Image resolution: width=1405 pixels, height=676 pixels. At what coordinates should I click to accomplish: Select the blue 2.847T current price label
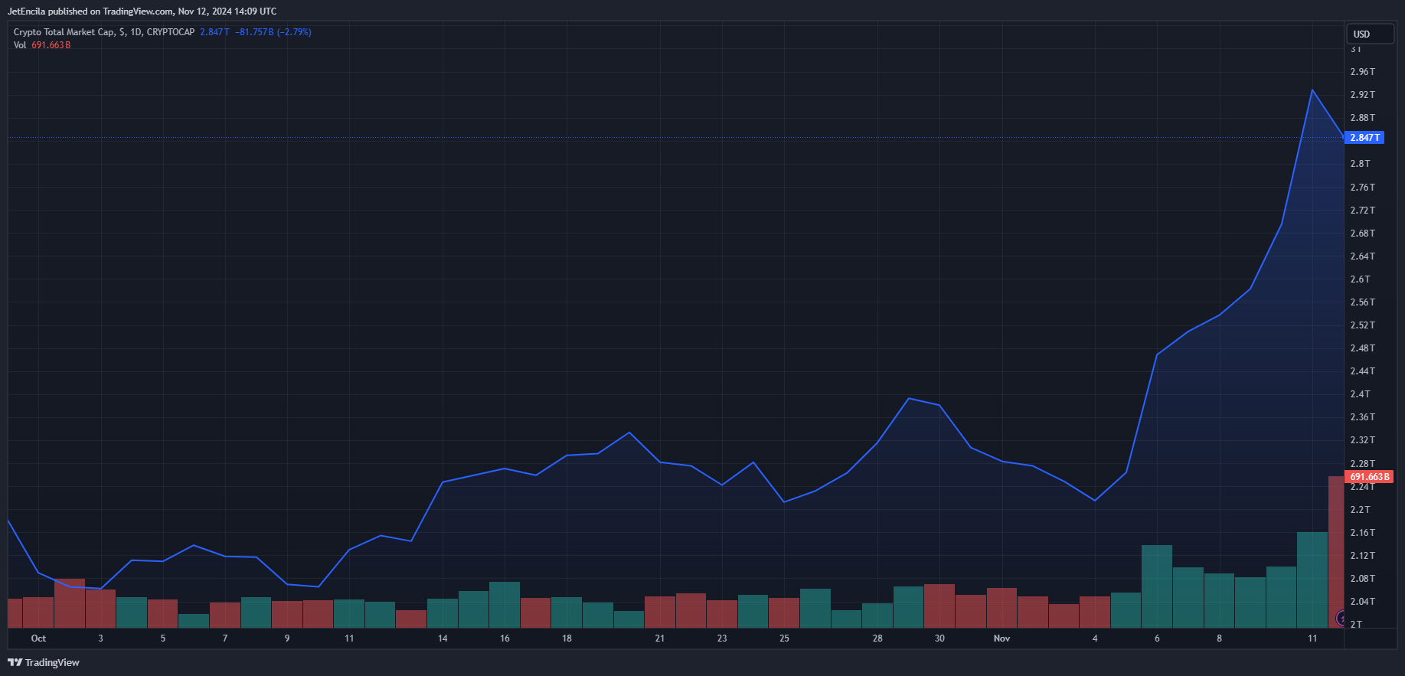(x=1365, y=138)
